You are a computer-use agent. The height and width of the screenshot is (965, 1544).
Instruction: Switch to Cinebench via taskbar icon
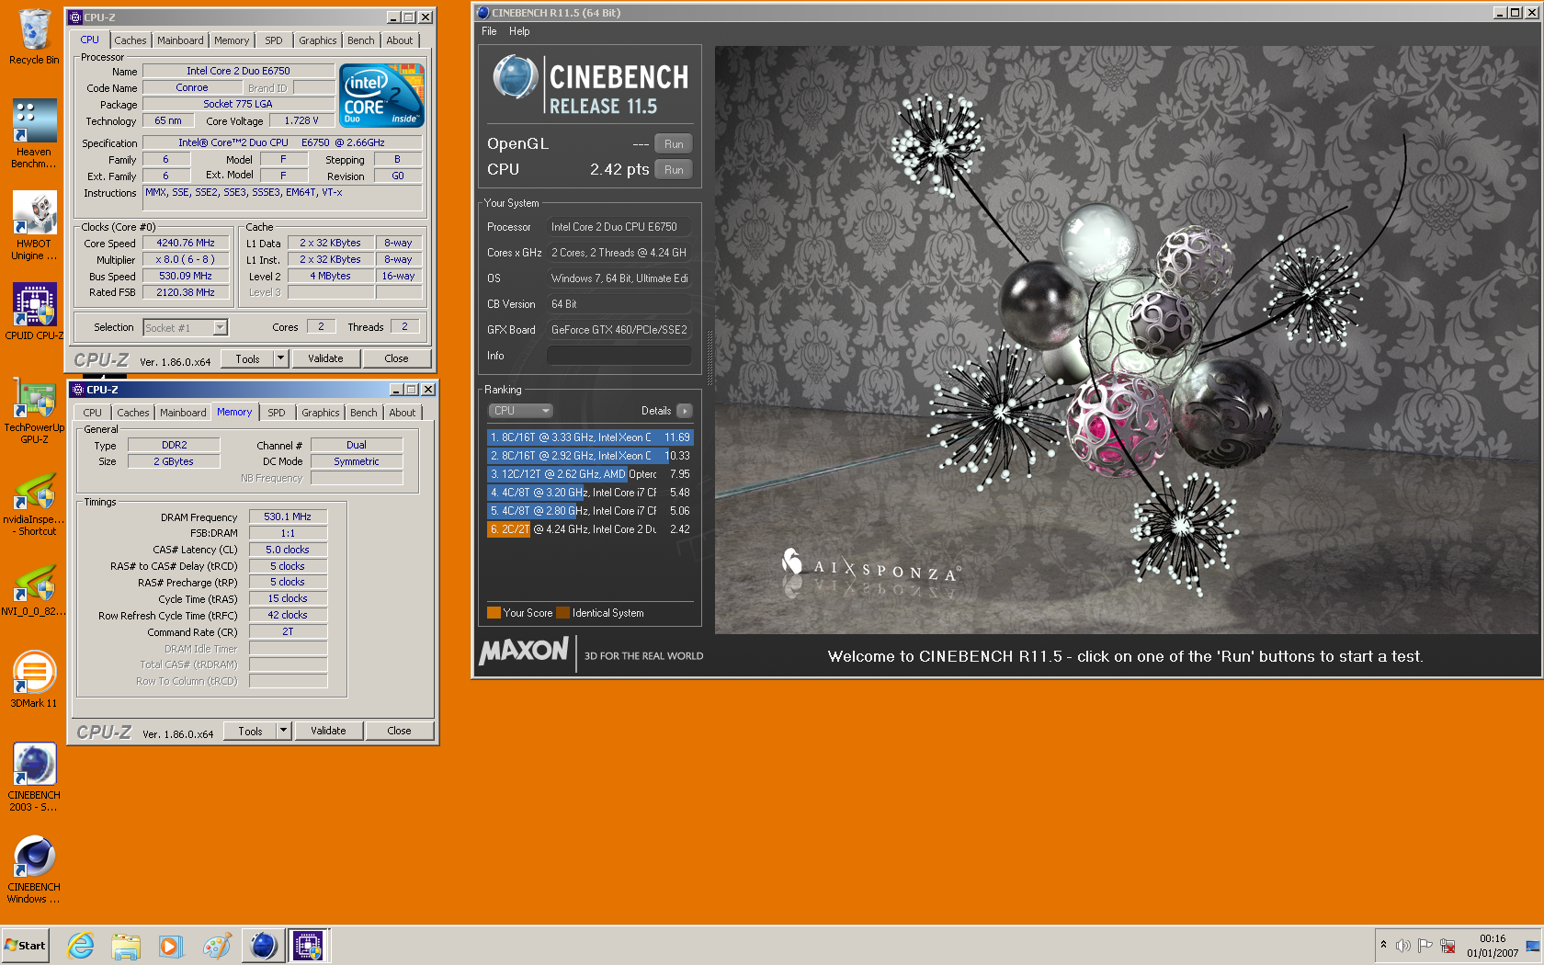pyautogui.click(x=263, y=946)
